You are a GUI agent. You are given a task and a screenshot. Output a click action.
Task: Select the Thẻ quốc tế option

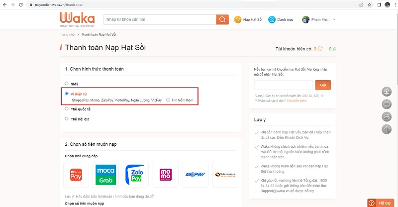tap(67, 108)
